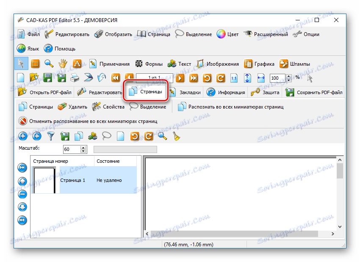Open the Страница menu
This screenshot has width=360, height=262.
(154, 34)
